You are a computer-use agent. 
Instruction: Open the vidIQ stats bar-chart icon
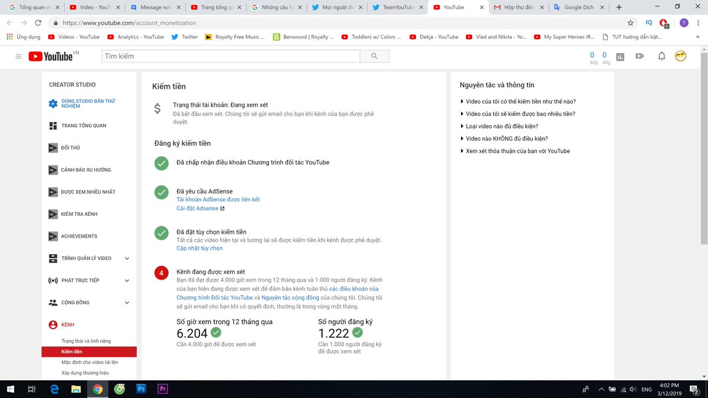620,57
